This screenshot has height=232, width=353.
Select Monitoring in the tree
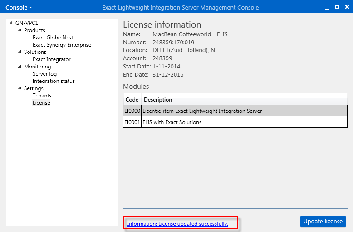point(37,67)
